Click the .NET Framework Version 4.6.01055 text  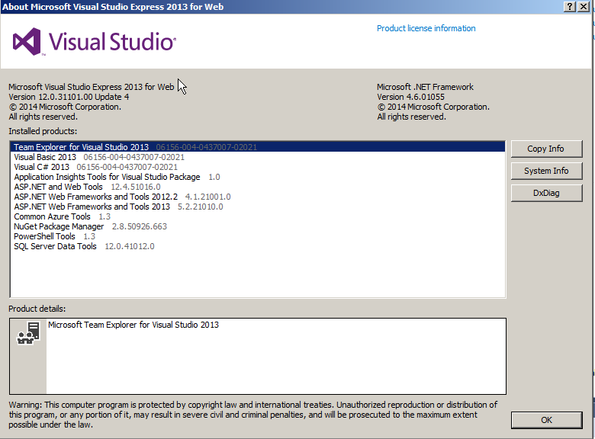[410, 97]
